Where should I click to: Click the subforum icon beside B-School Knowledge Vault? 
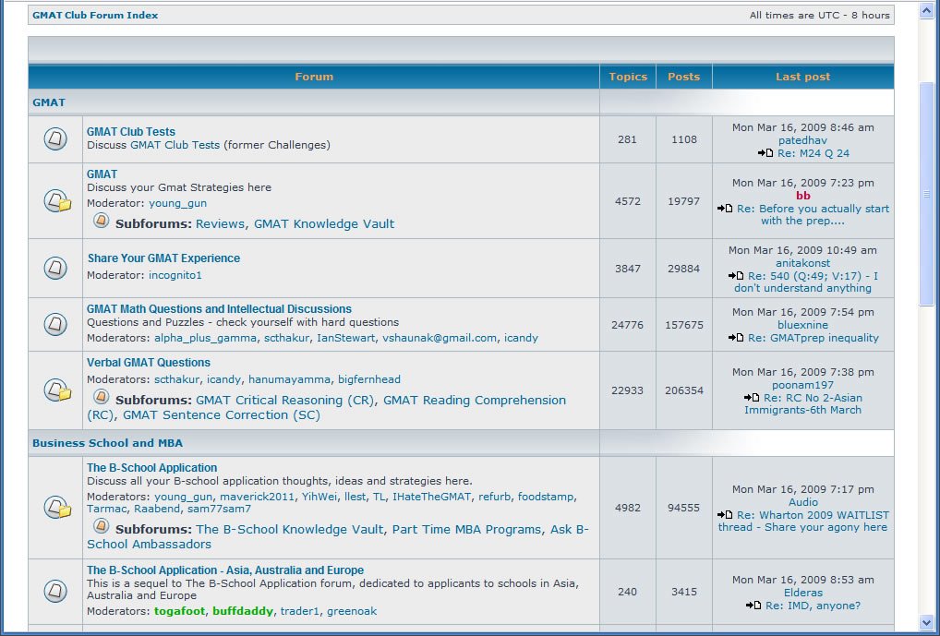pyautogui.click(x=102, y=526)
